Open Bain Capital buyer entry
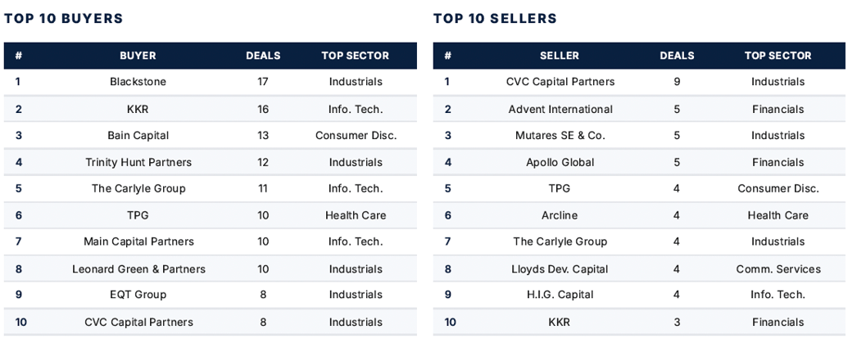 point(138,136)
